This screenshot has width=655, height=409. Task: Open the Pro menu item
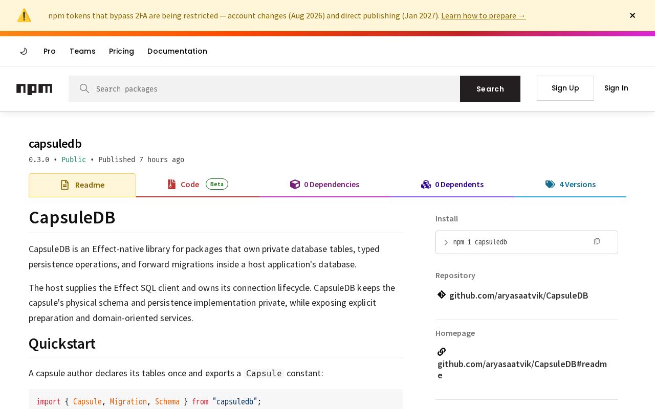point(50,51)
